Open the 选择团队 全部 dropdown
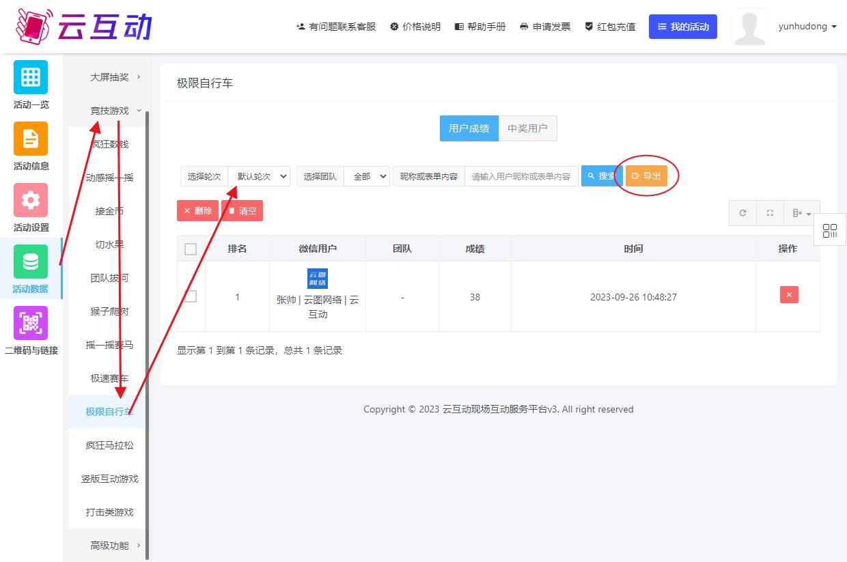 [x=367, y=176]
